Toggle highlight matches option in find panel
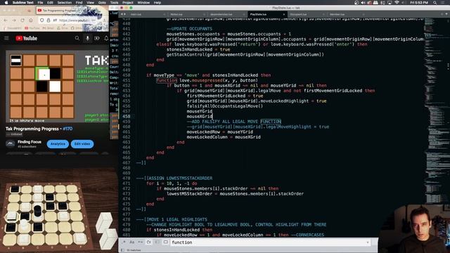This screenshot has height=253, width=450. [x=166, y=242]
